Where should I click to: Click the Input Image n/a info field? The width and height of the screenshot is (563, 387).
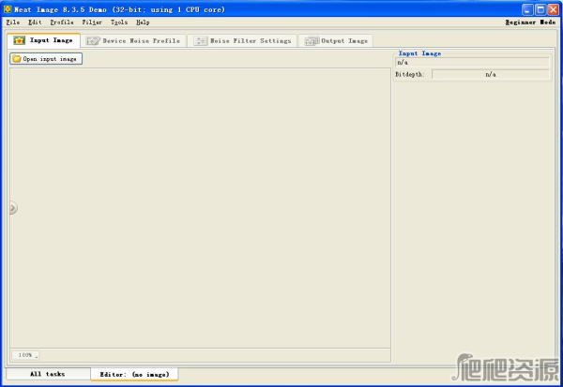point(472,63)
